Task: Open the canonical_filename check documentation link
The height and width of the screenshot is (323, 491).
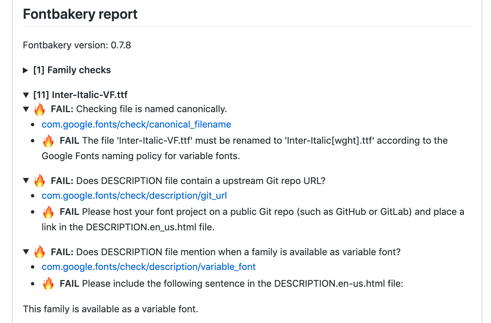Action: click(x=136, y=124)
